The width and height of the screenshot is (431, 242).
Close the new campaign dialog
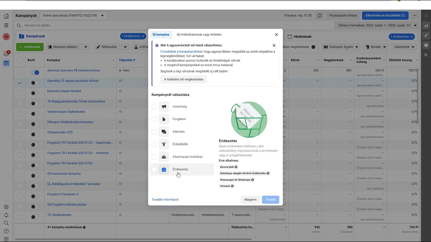coord(276,35)
